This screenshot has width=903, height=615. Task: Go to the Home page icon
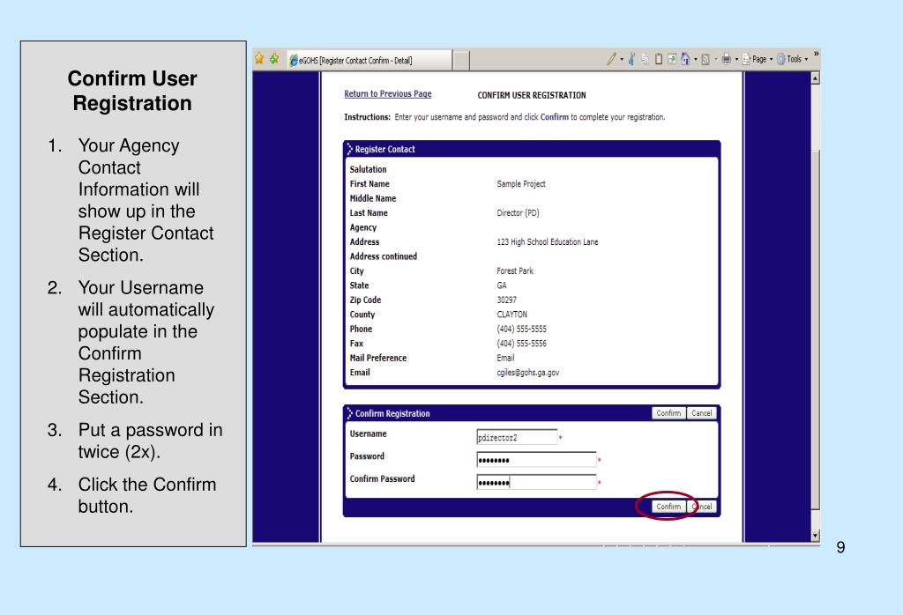tap(685, 59)
